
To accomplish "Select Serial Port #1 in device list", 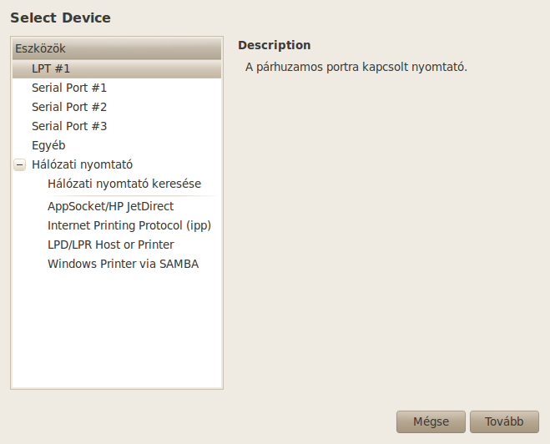I will click(117, 88).
